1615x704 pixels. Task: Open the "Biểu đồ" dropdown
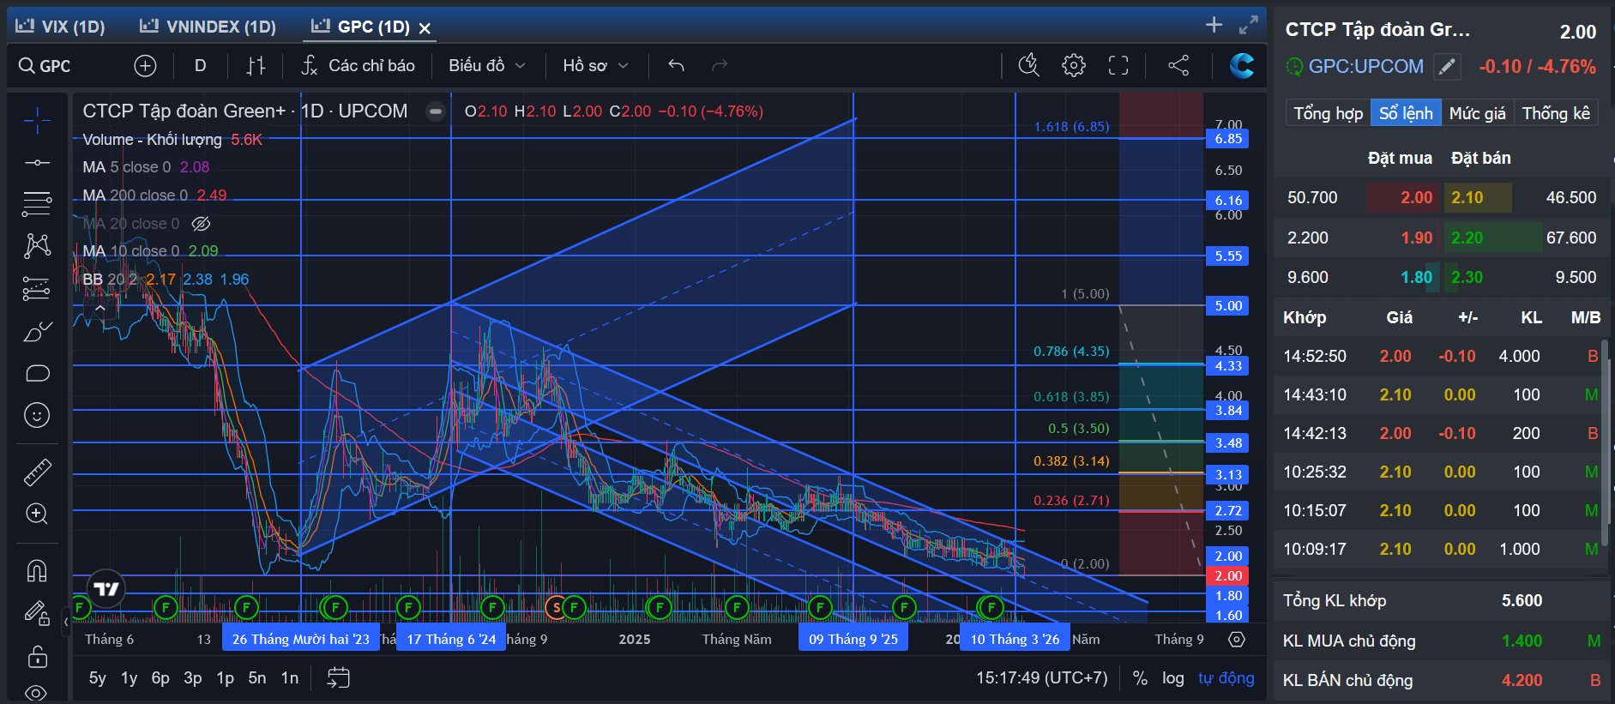[487, 66]
